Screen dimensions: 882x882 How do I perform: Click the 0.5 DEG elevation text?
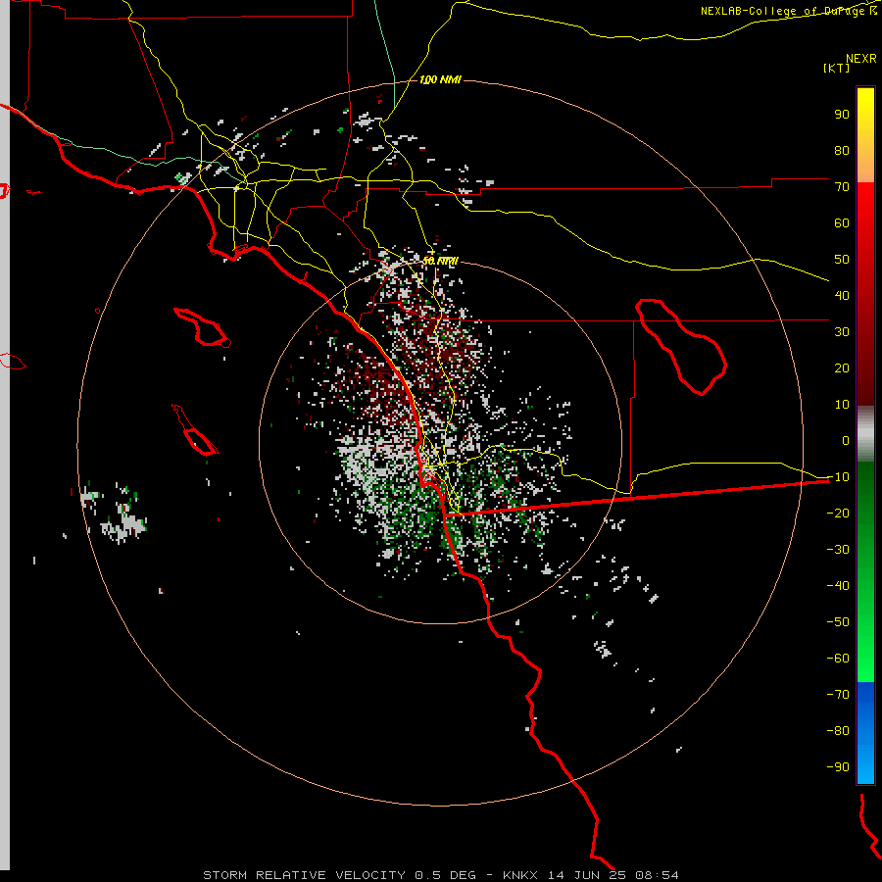click(446, 875)
